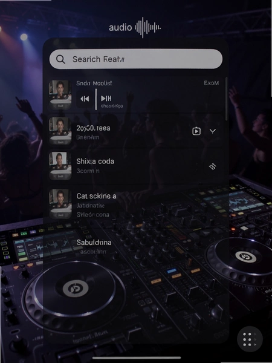The width and height of the screenshot is (272, 363).
Task: Select the Sabuldrina track title
Action: coord(94,243)
